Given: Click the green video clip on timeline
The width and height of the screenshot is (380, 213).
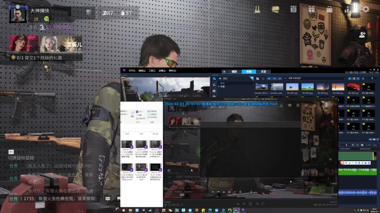Looking at the screenshot, I should click(356, 156).
